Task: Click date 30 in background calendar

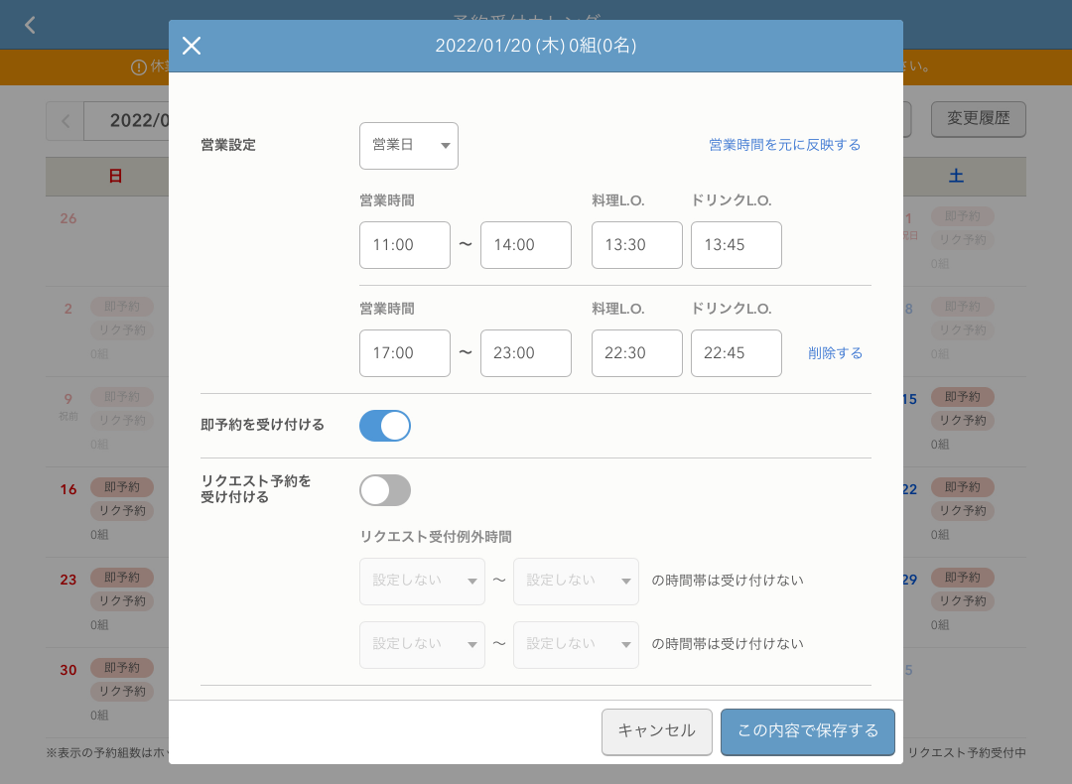Action: [x=68, y=670]
